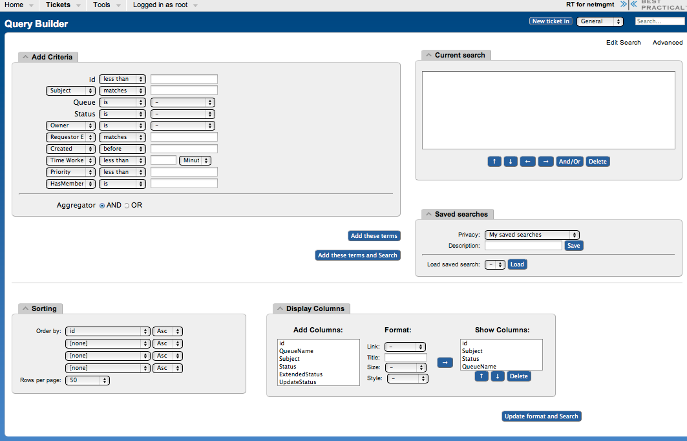Screen dimensions: 687x441
Task: Open the Privacy saved searches dropdown
Action: coord(532,235)
